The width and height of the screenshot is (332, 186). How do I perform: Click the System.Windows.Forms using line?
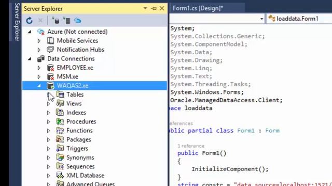(x=207, y=92)
